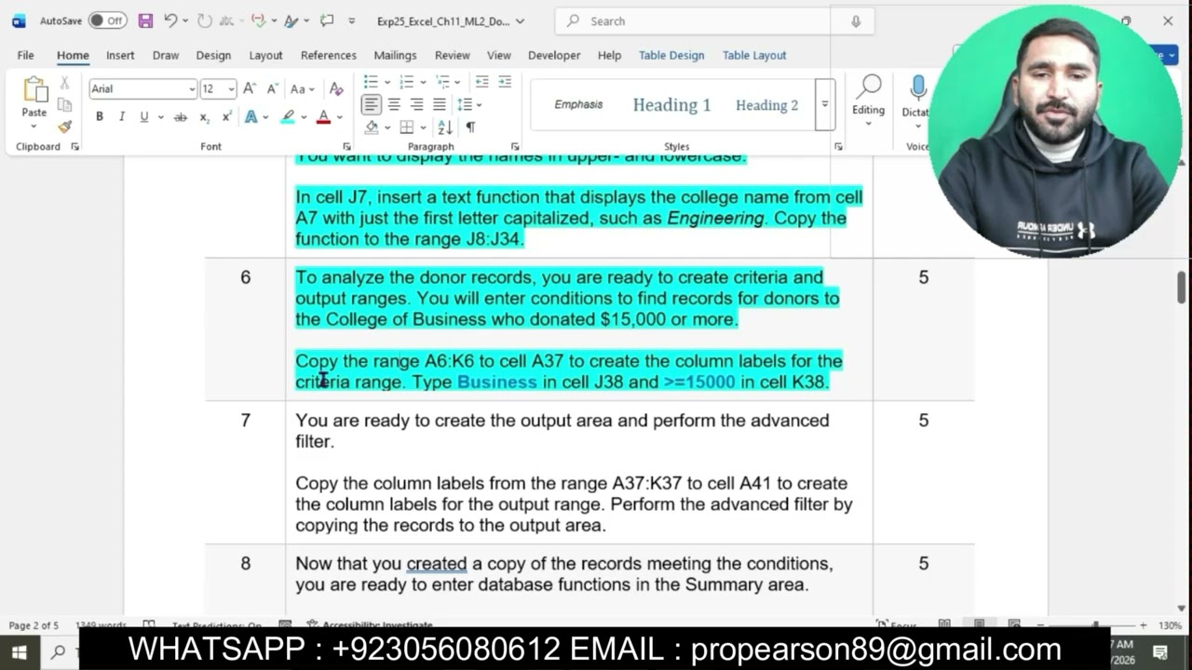
Task: Go to the Mailings tab
Action: point(395,55)
